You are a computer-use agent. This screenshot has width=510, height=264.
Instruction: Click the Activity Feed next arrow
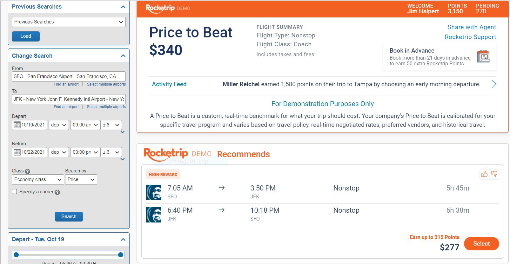pyautogui.click(x=494, y=84)
